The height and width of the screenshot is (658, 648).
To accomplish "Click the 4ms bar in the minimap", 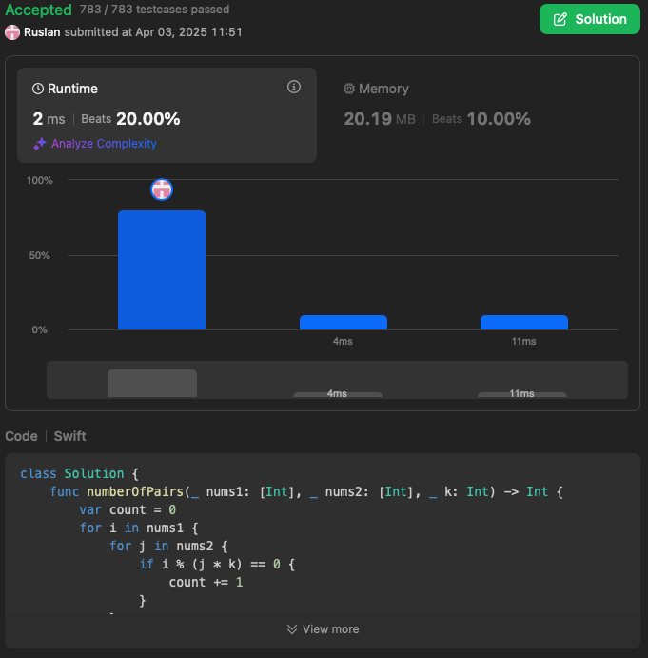I will (x=337, y=394).
